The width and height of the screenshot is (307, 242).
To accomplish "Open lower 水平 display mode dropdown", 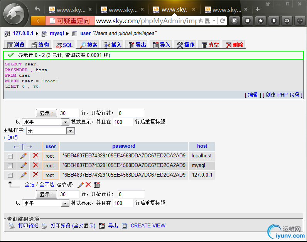I will tap(46, 203).
